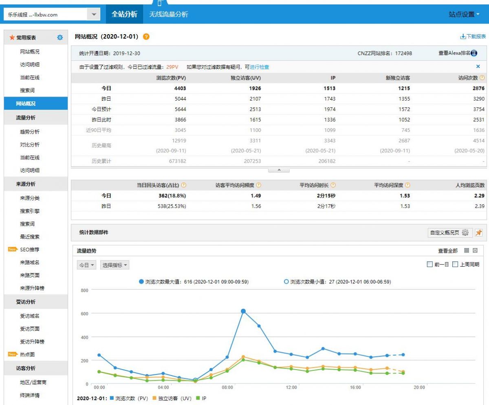Click the help icon beside 访问次数 column
The height and width of the screenshot is (405, 489).
[x=482, y=78]
